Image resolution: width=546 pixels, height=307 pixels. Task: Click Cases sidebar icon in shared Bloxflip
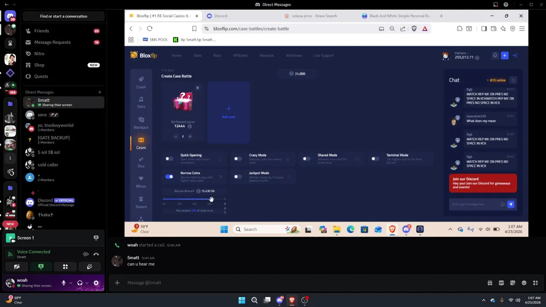click(x=141, y=143)
